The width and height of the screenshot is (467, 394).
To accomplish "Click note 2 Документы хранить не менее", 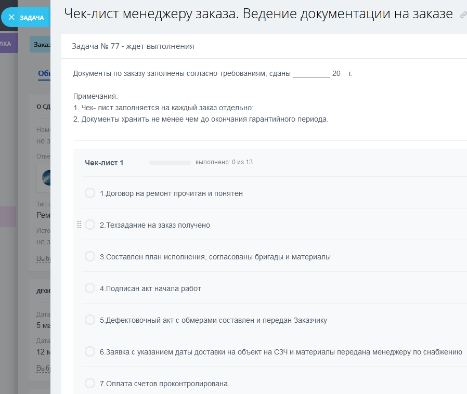I will [x=201, y=120].
